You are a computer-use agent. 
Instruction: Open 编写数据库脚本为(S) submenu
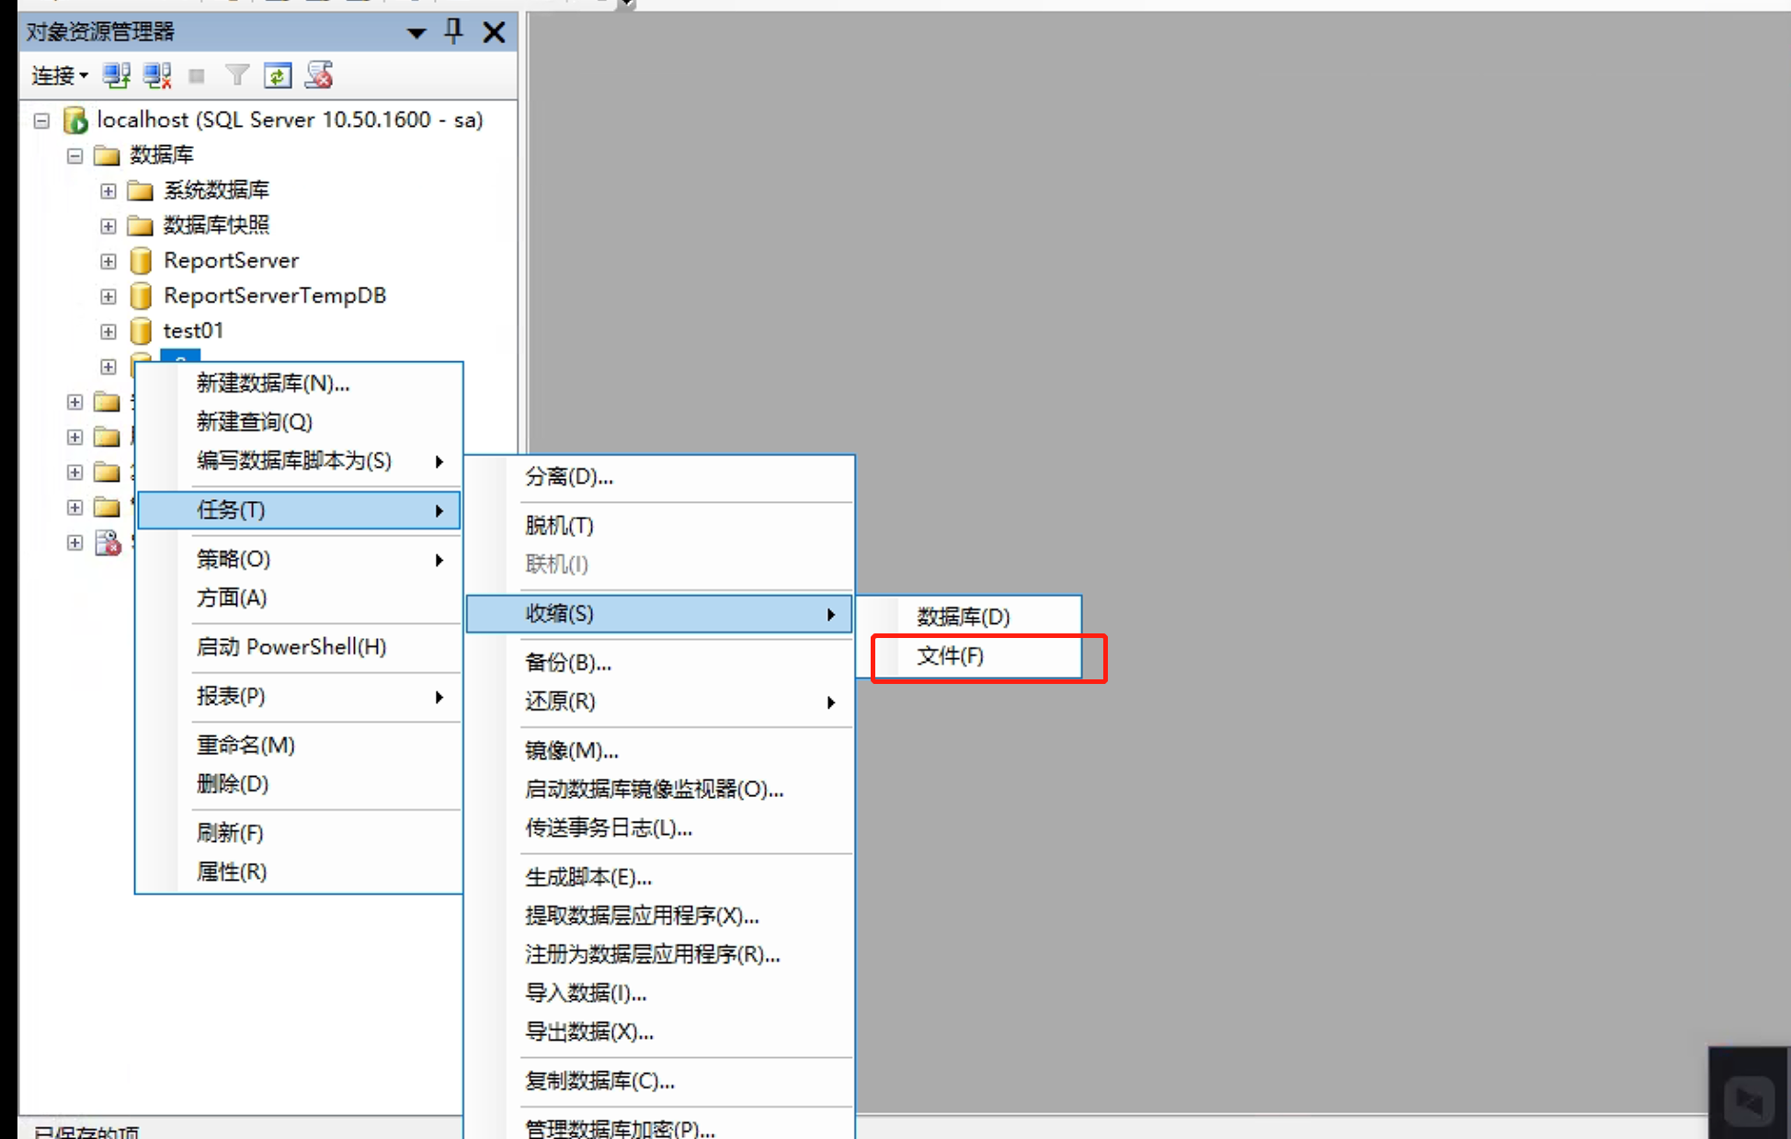[x=299, y=461]
